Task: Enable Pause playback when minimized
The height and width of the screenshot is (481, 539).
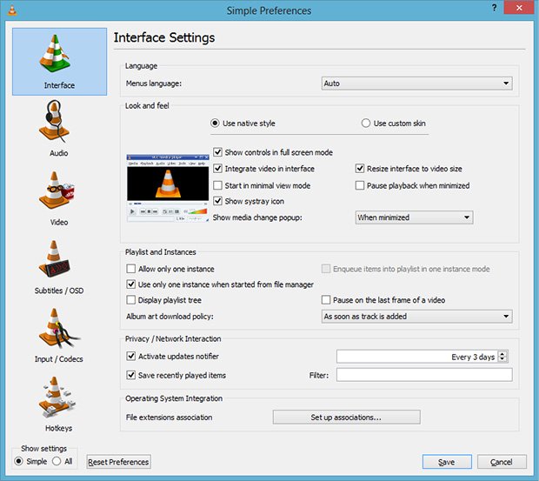Action: (x=360, y=185)
